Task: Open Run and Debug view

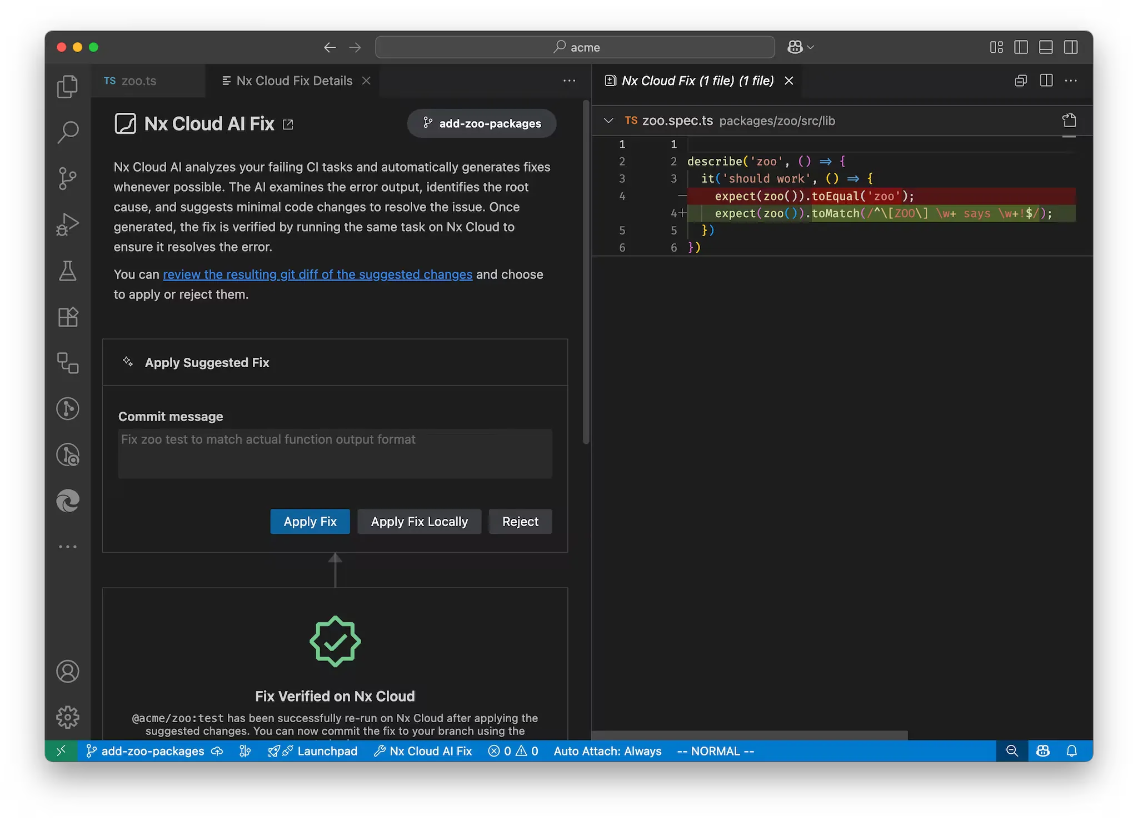Action: [67, 224]
